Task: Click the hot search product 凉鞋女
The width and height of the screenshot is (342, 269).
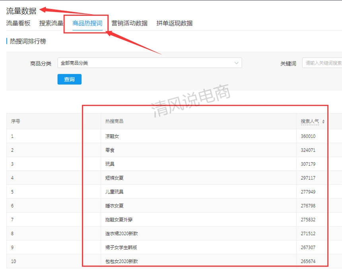Action: pos(111,136)
